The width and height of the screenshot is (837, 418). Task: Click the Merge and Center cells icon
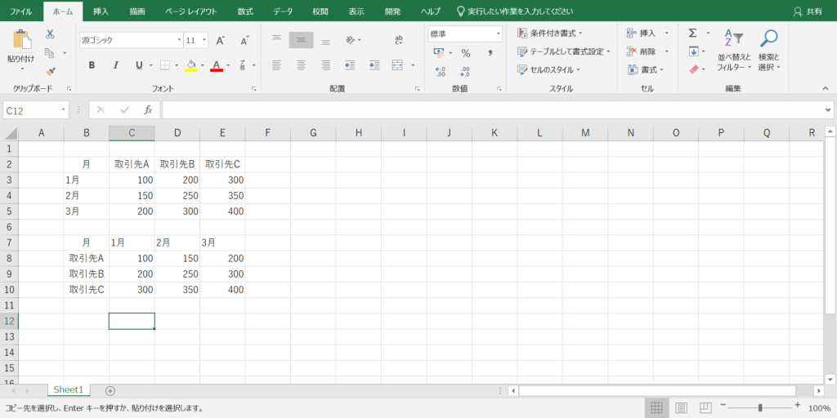point(398,65)
